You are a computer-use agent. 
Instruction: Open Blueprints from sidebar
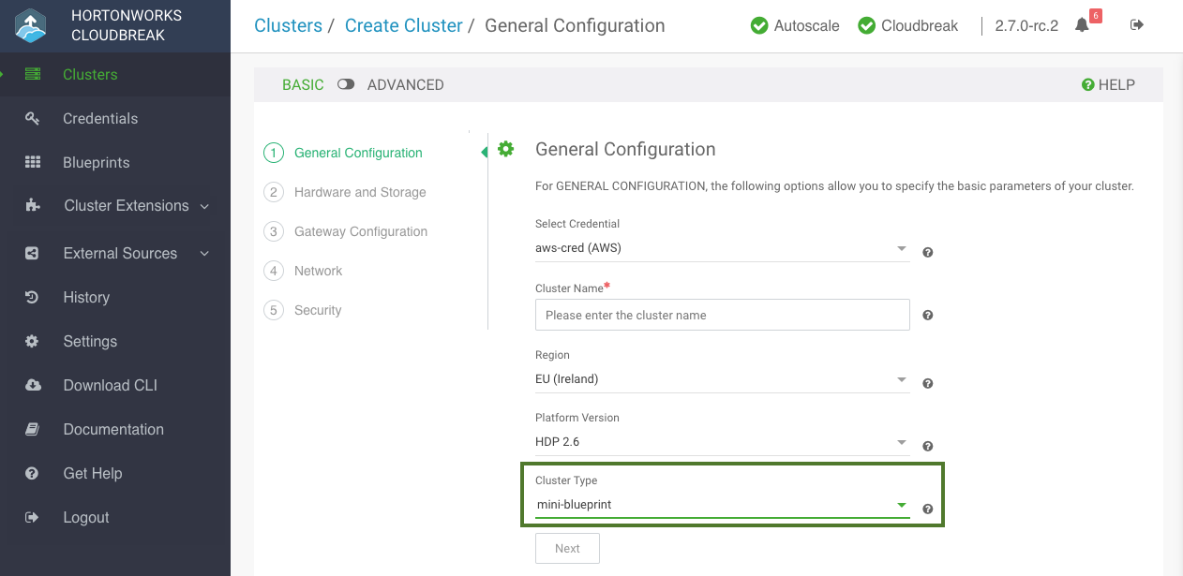click(96, 162)
